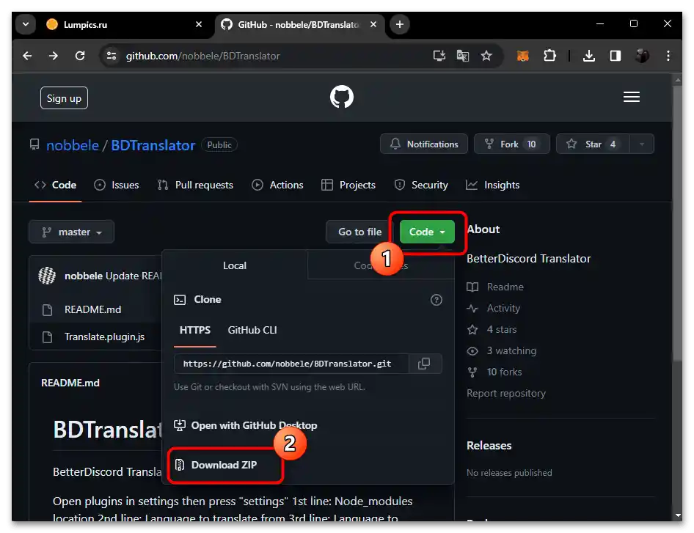Go forward in browser history
694x533 pixels.
[54, 56]
